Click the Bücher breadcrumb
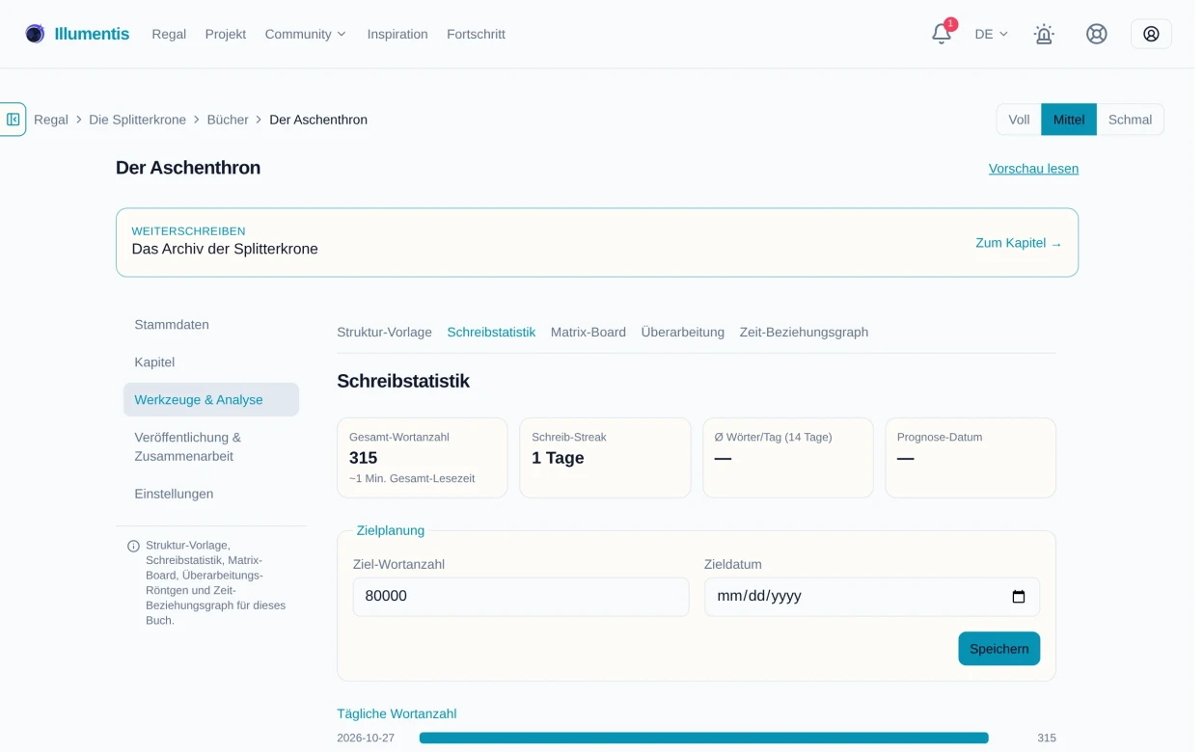 coord(227,120)
